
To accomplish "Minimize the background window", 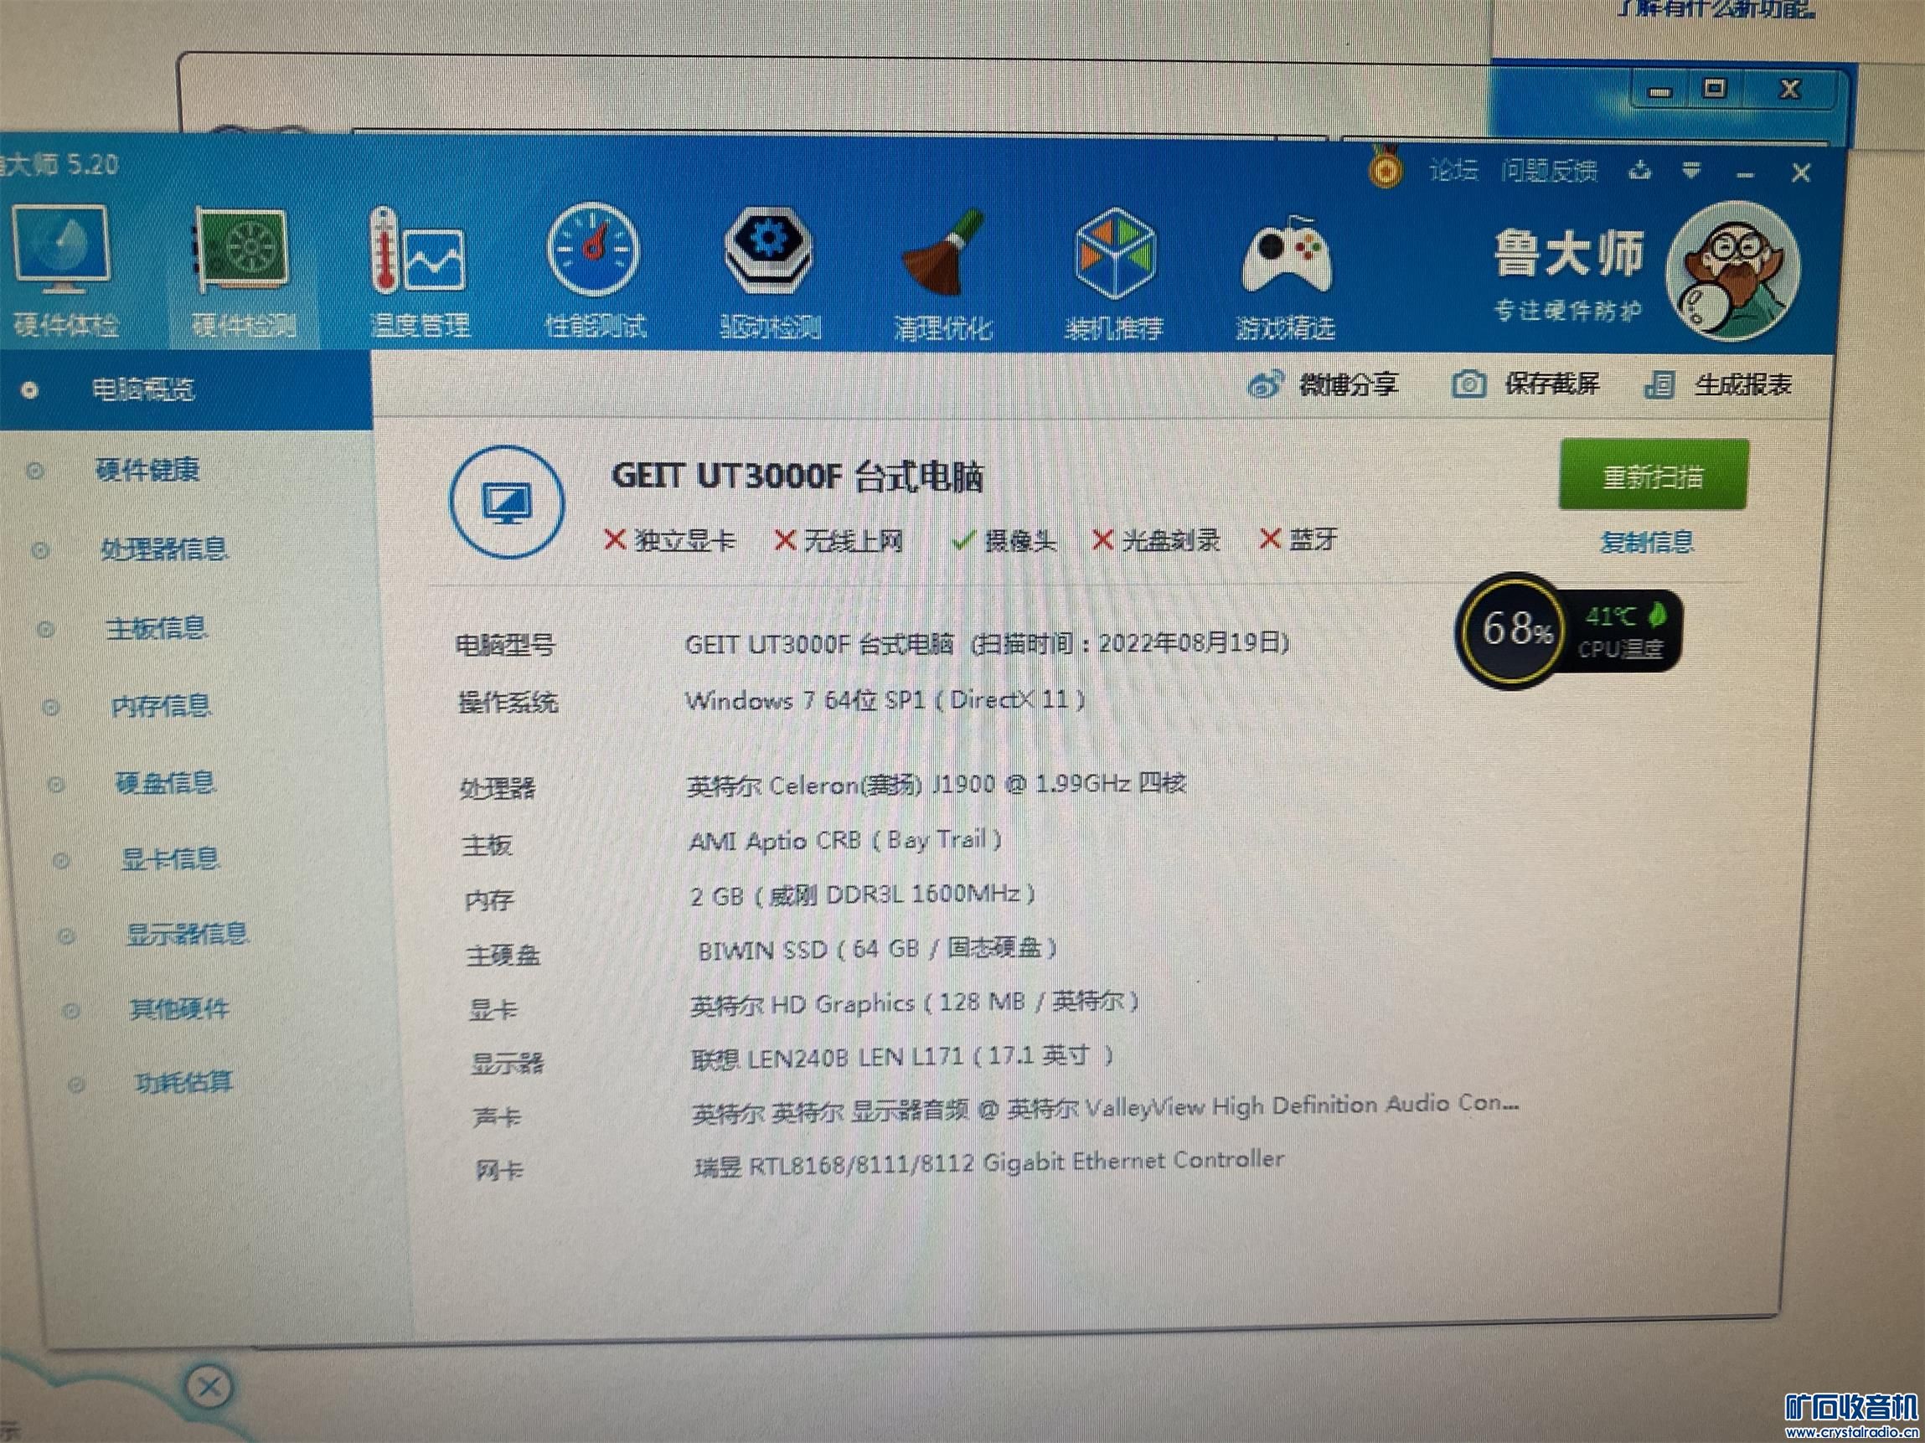I will click(x=1660, y=90).
